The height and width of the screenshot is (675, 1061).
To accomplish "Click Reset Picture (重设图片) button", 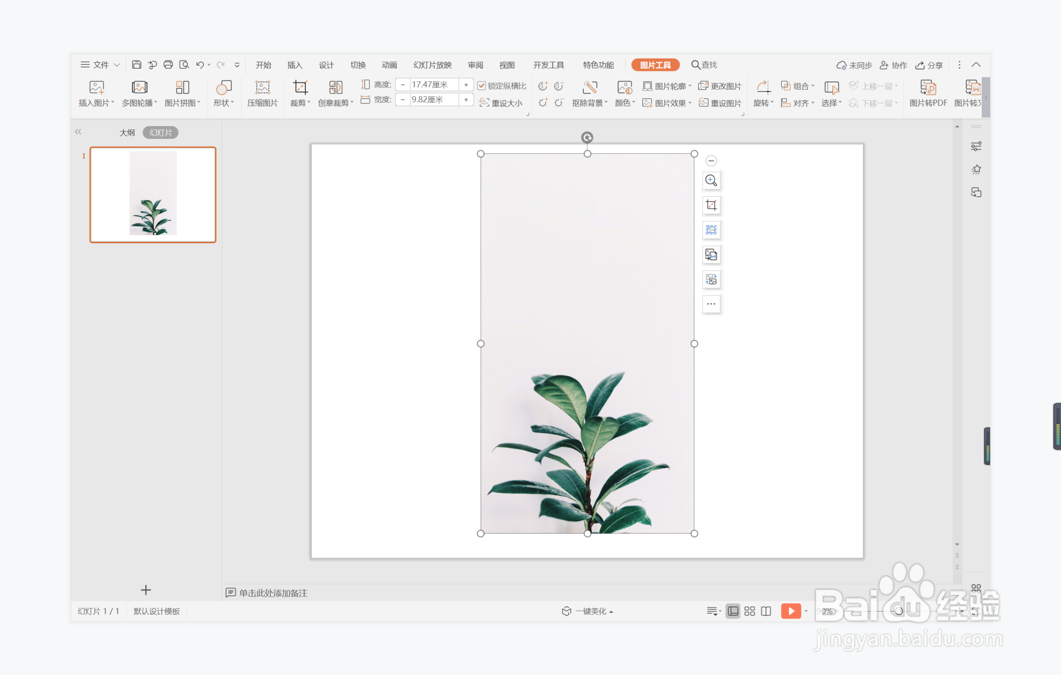I will click(x=720, y=103).
